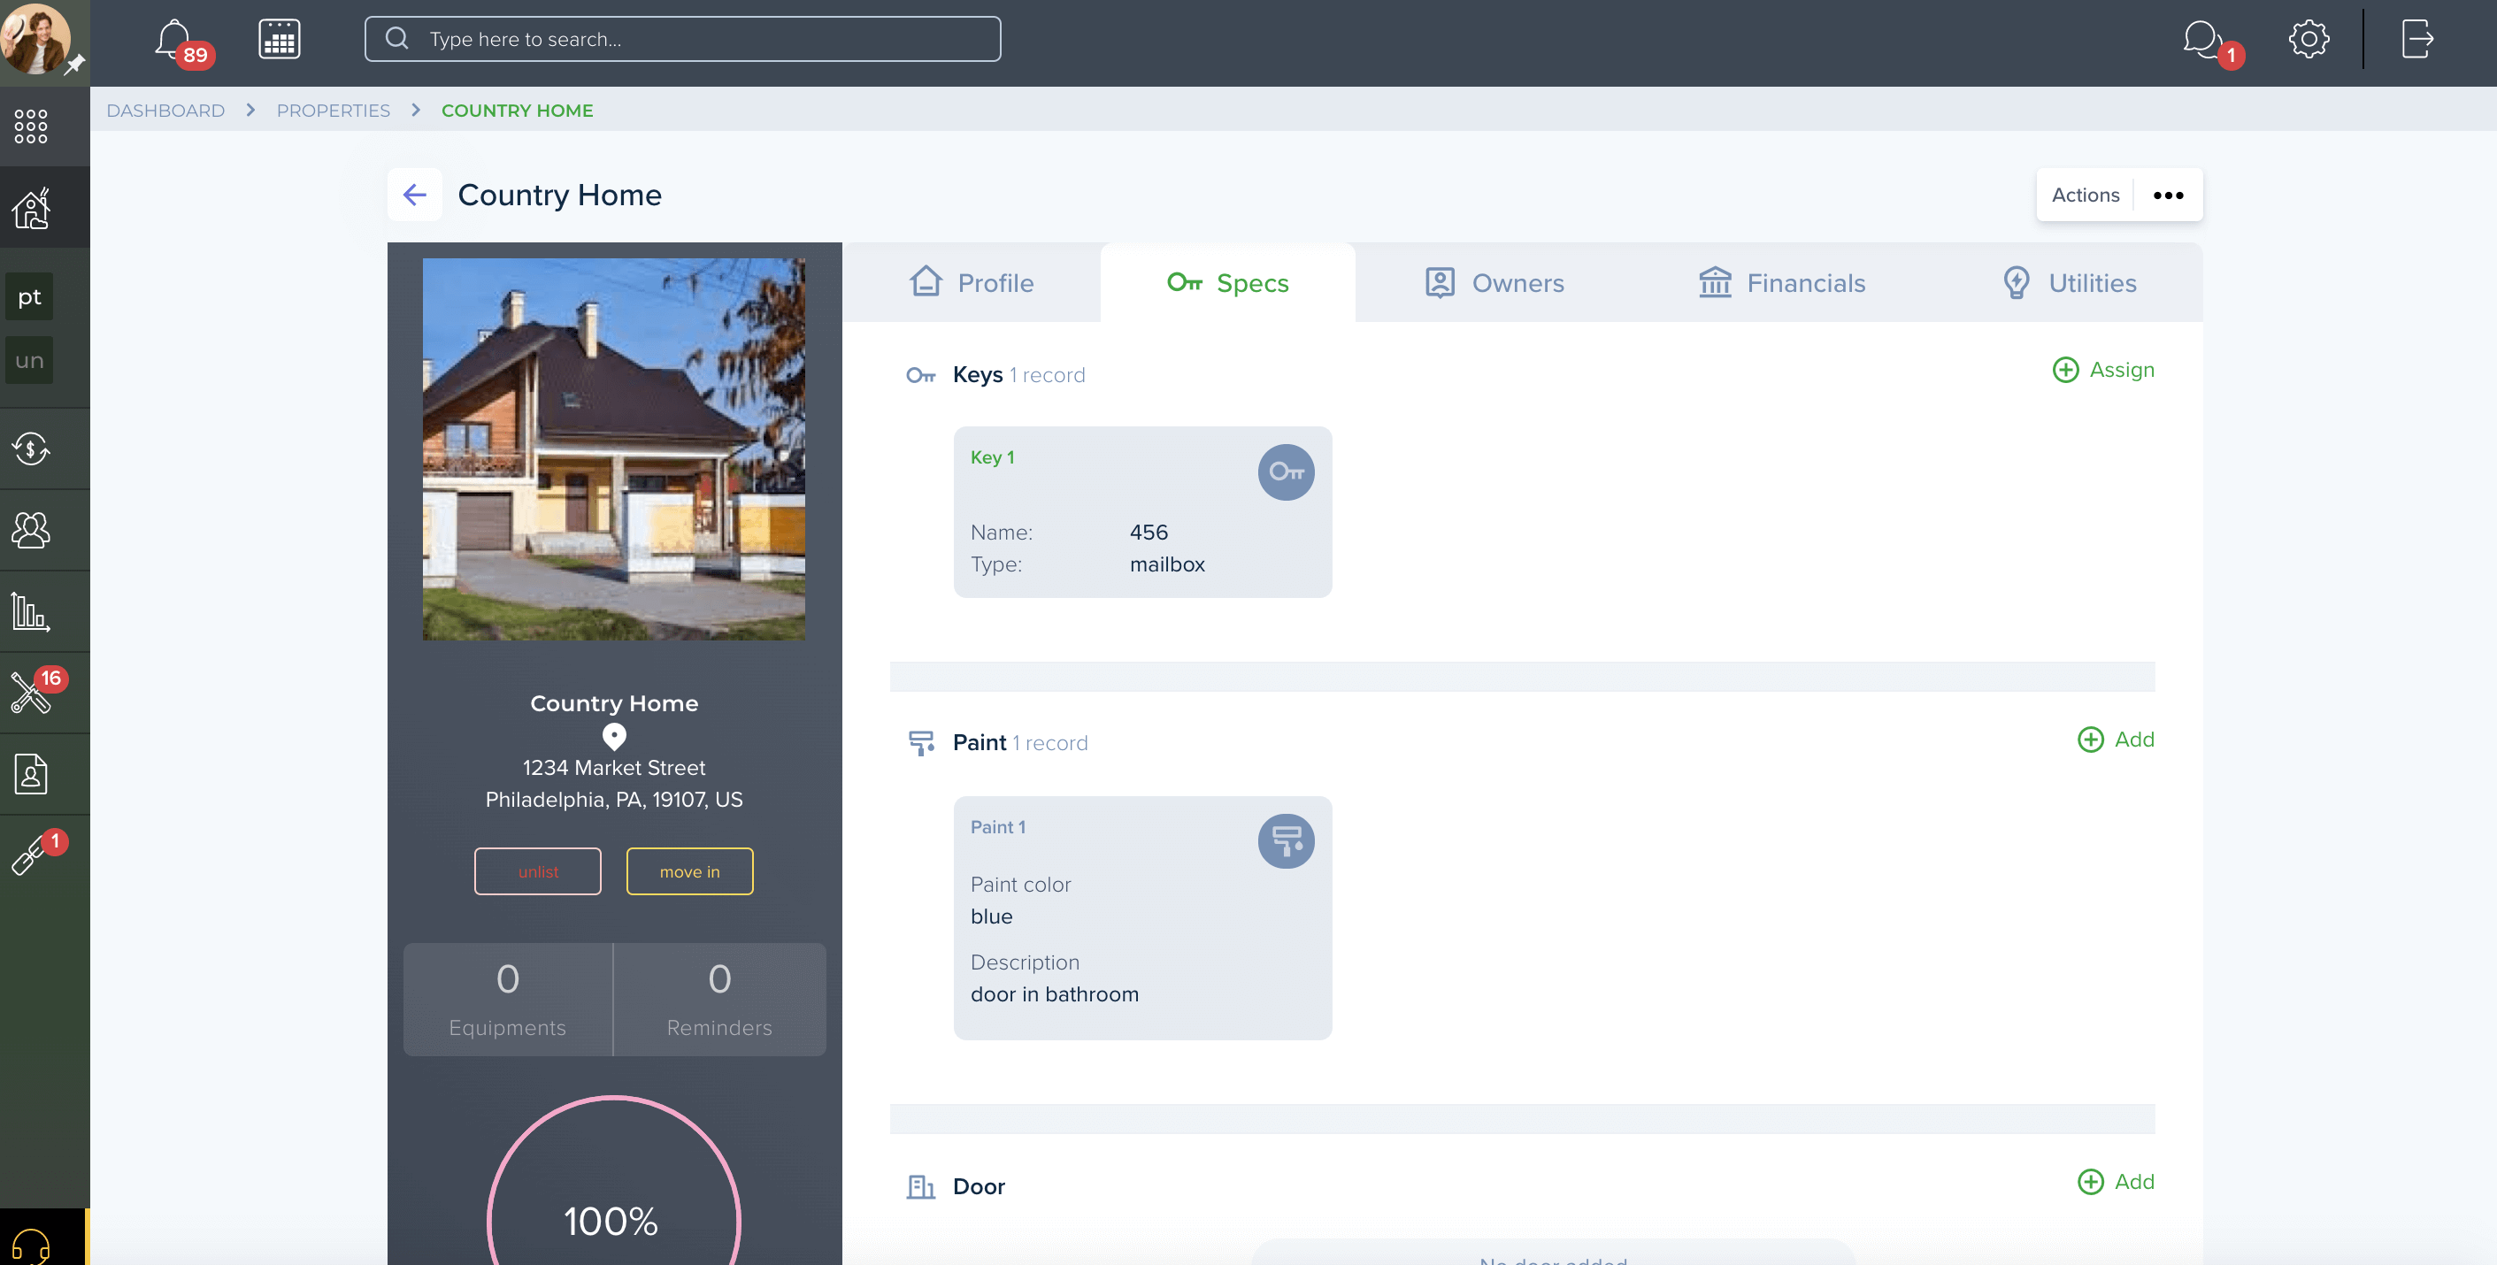Click the user avatar photo
Image resolution: width=2497 pixels, height=1265 pixels.
[36, 37]
